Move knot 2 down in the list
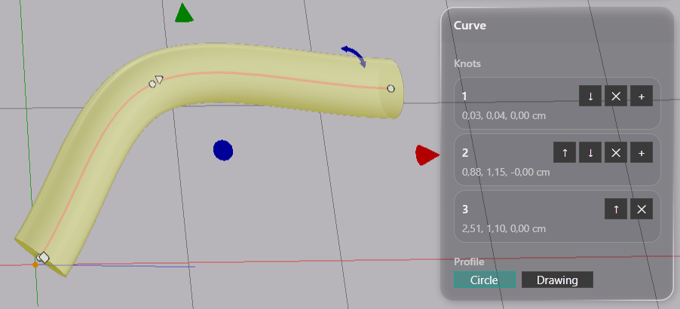Image resolution: width=680 pixels, height=309 pixels. click(x=590, y=152)
